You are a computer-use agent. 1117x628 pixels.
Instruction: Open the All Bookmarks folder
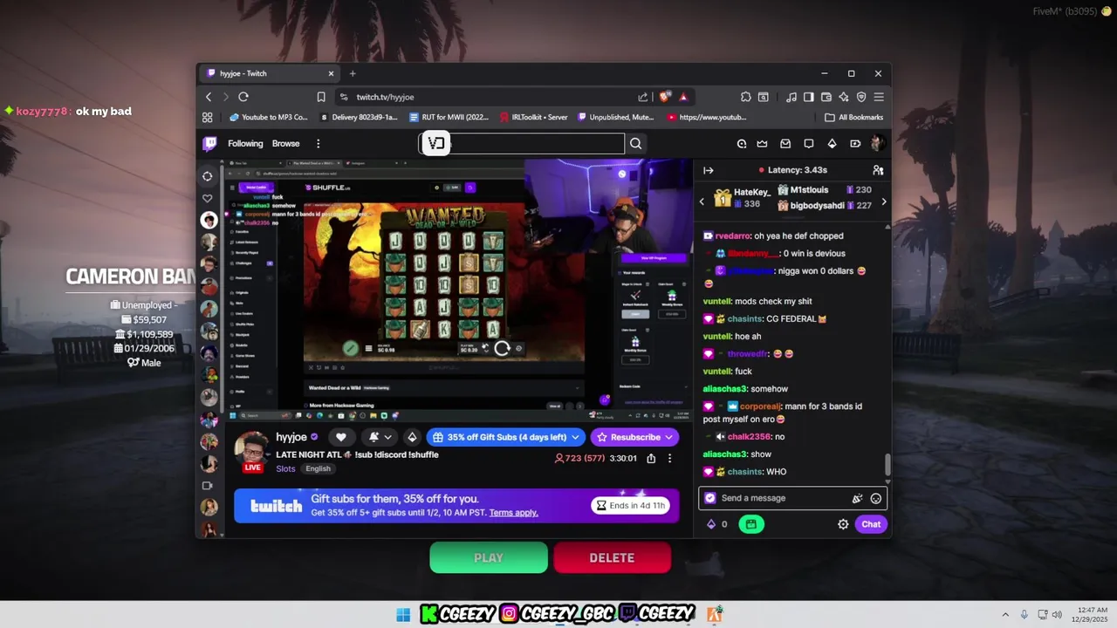854,117
